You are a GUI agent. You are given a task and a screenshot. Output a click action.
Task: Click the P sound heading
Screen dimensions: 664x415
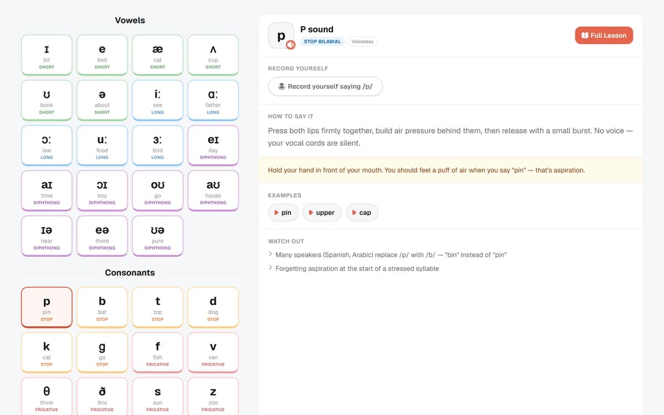pos(317,29)
